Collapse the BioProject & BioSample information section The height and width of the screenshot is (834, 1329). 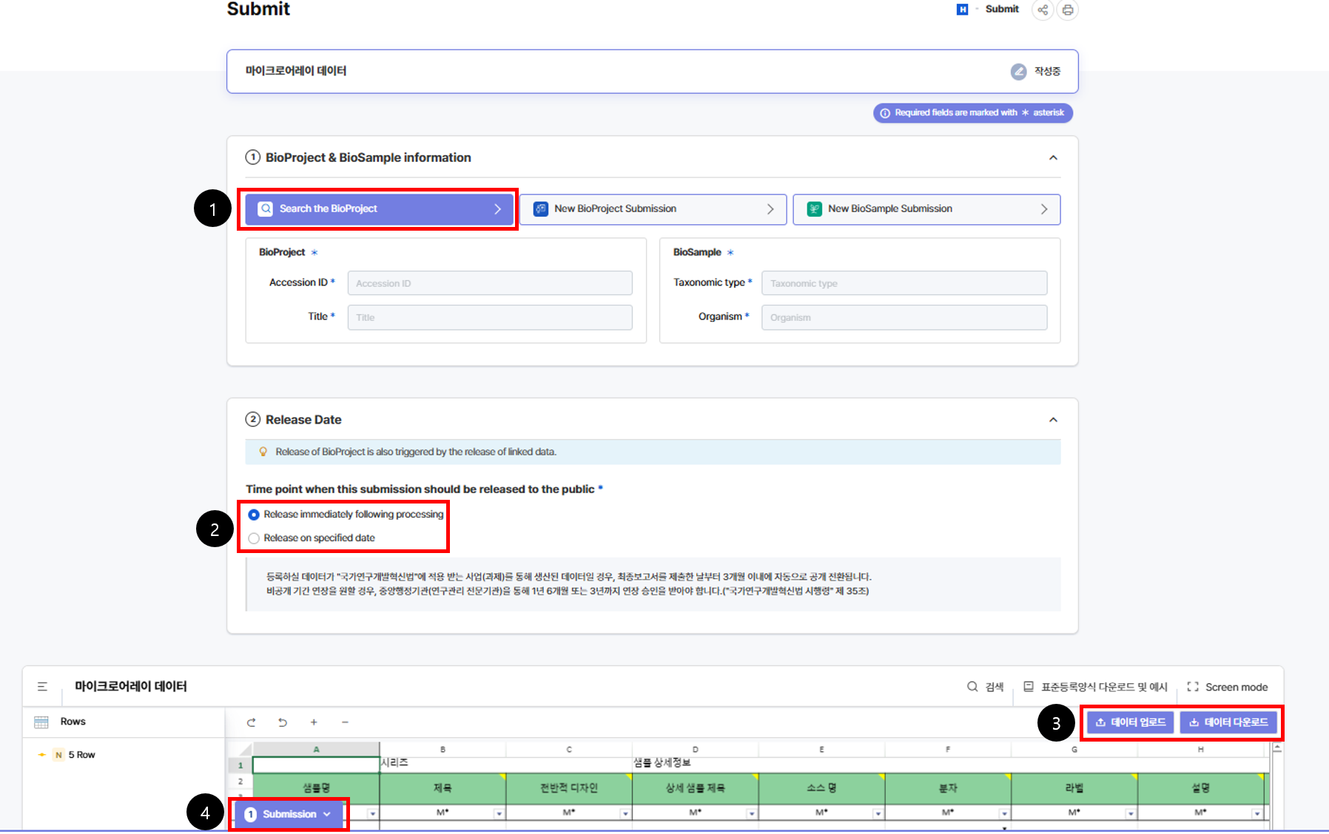coord(1053,157)
